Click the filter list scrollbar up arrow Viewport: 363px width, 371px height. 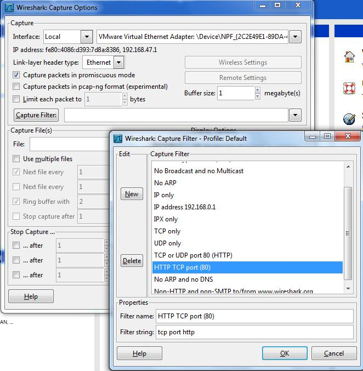click(348, 167)
